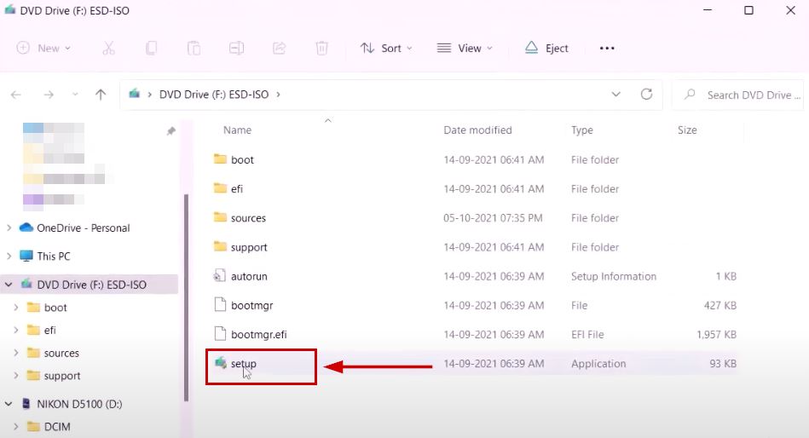The width and height of the screenshot is (809, 438).
Task: Expand boot folder in navigation tree
Action: tap(16, 308)
